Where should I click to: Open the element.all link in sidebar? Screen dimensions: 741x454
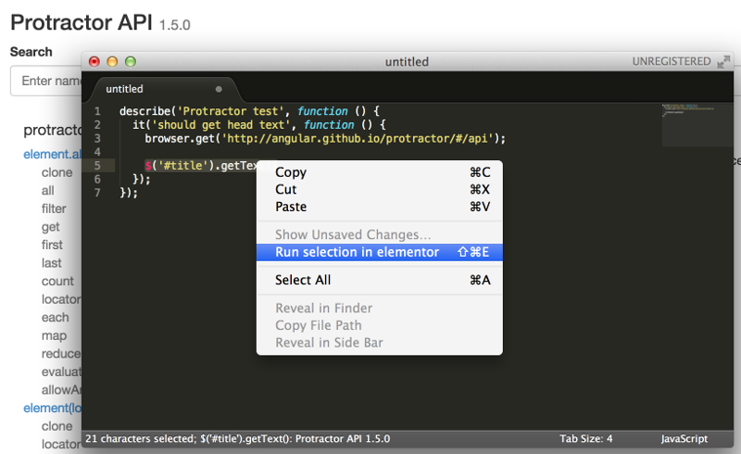(52, 154)
